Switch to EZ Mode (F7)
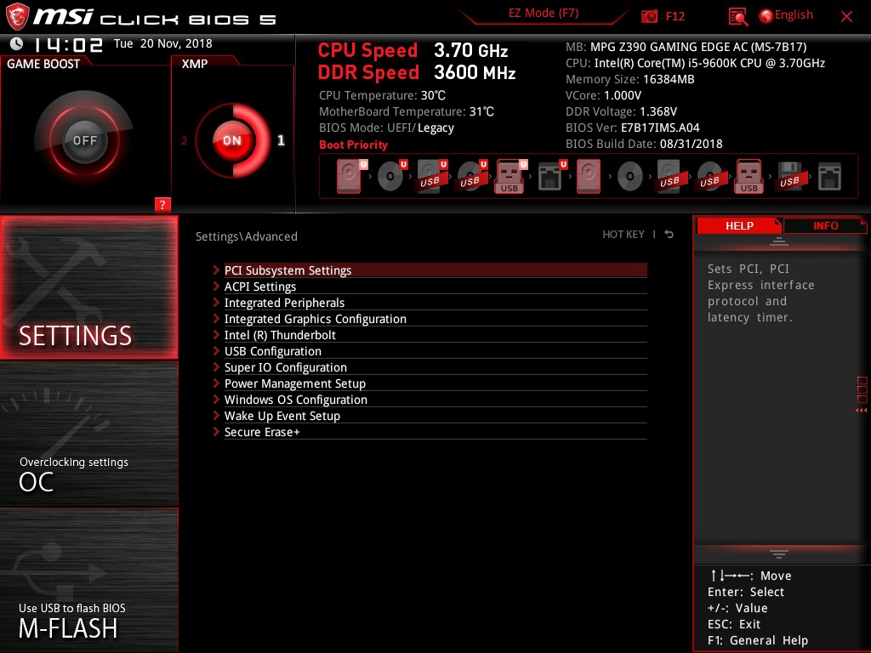 coord(544,14)
